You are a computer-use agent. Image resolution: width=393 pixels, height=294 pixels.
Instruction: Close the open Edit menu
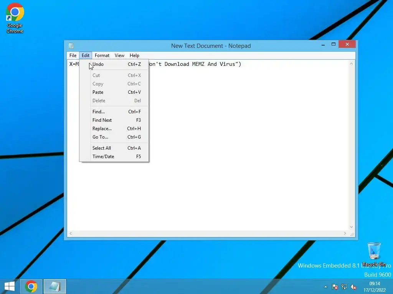[86, 56]
